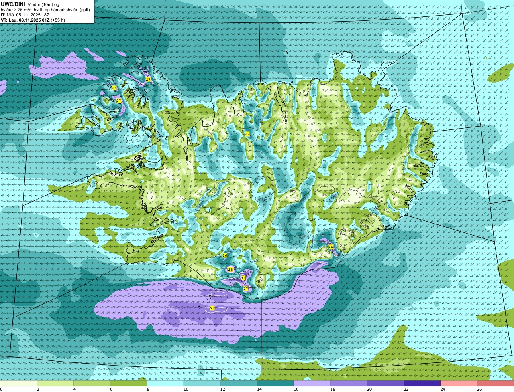Click the "22" tick on the colour scale

(x=406, y=389)
